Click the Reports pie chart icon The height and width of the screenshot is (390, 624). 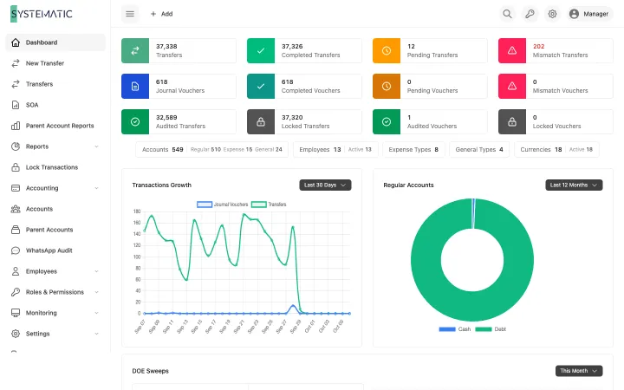click(x=16, y=146)
